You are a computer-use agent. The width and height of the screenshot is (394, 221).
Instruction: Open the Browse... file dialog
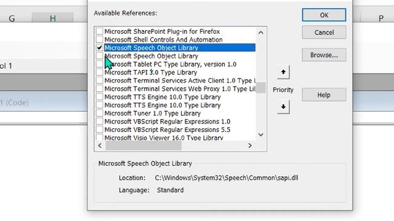coord(324,55)
